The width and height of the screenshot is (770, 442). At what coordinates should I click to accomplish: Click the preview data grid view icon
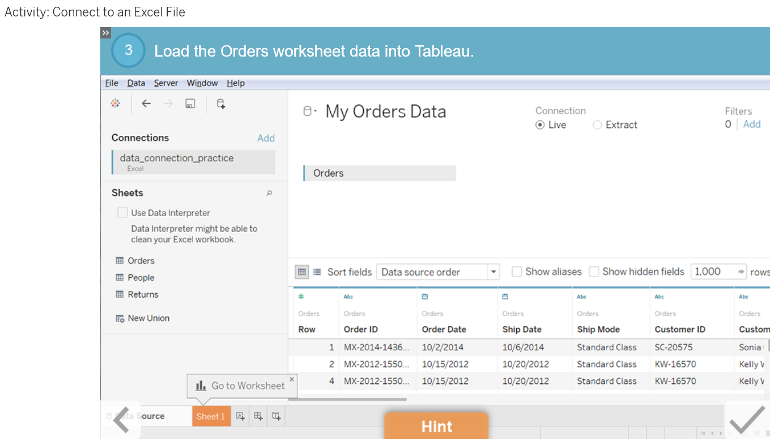tap(302, 272)
